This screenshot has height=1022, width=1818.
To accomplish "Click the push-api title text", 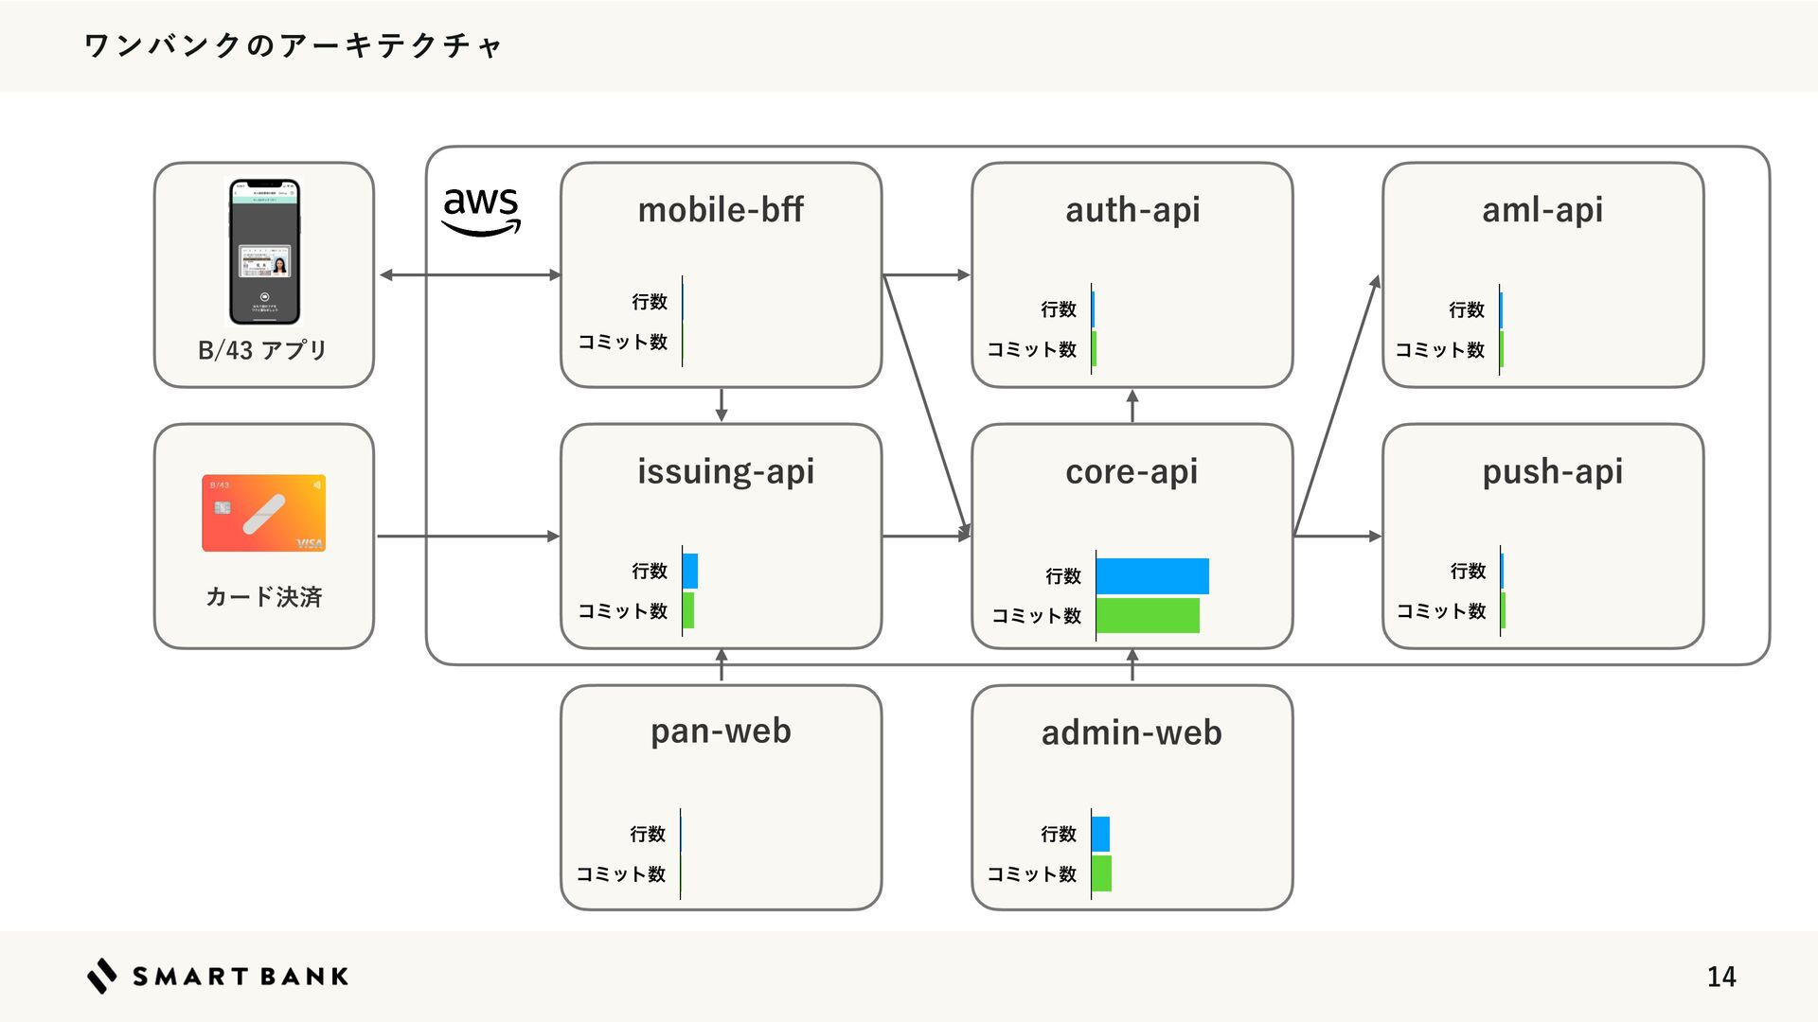I will point(1552,471).
